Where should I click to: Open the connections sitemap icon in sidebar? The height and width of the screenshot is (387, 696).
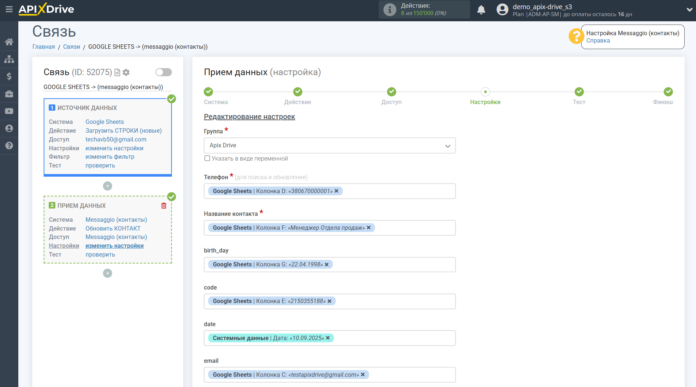[9, 59]
